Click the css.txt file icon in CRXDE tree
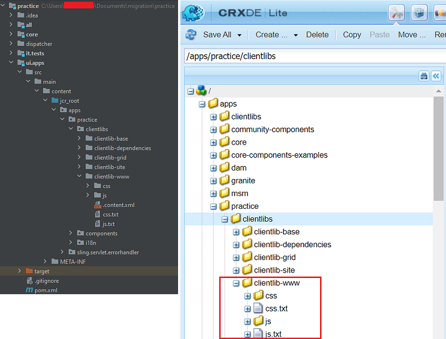This screenshot has width=446, height=339. pos(258,308)
